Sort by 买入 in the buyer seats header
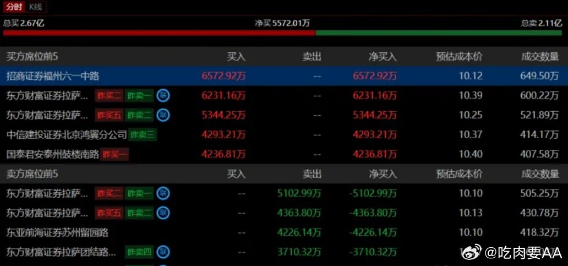The image size is (568, 266). click(236, 57)
